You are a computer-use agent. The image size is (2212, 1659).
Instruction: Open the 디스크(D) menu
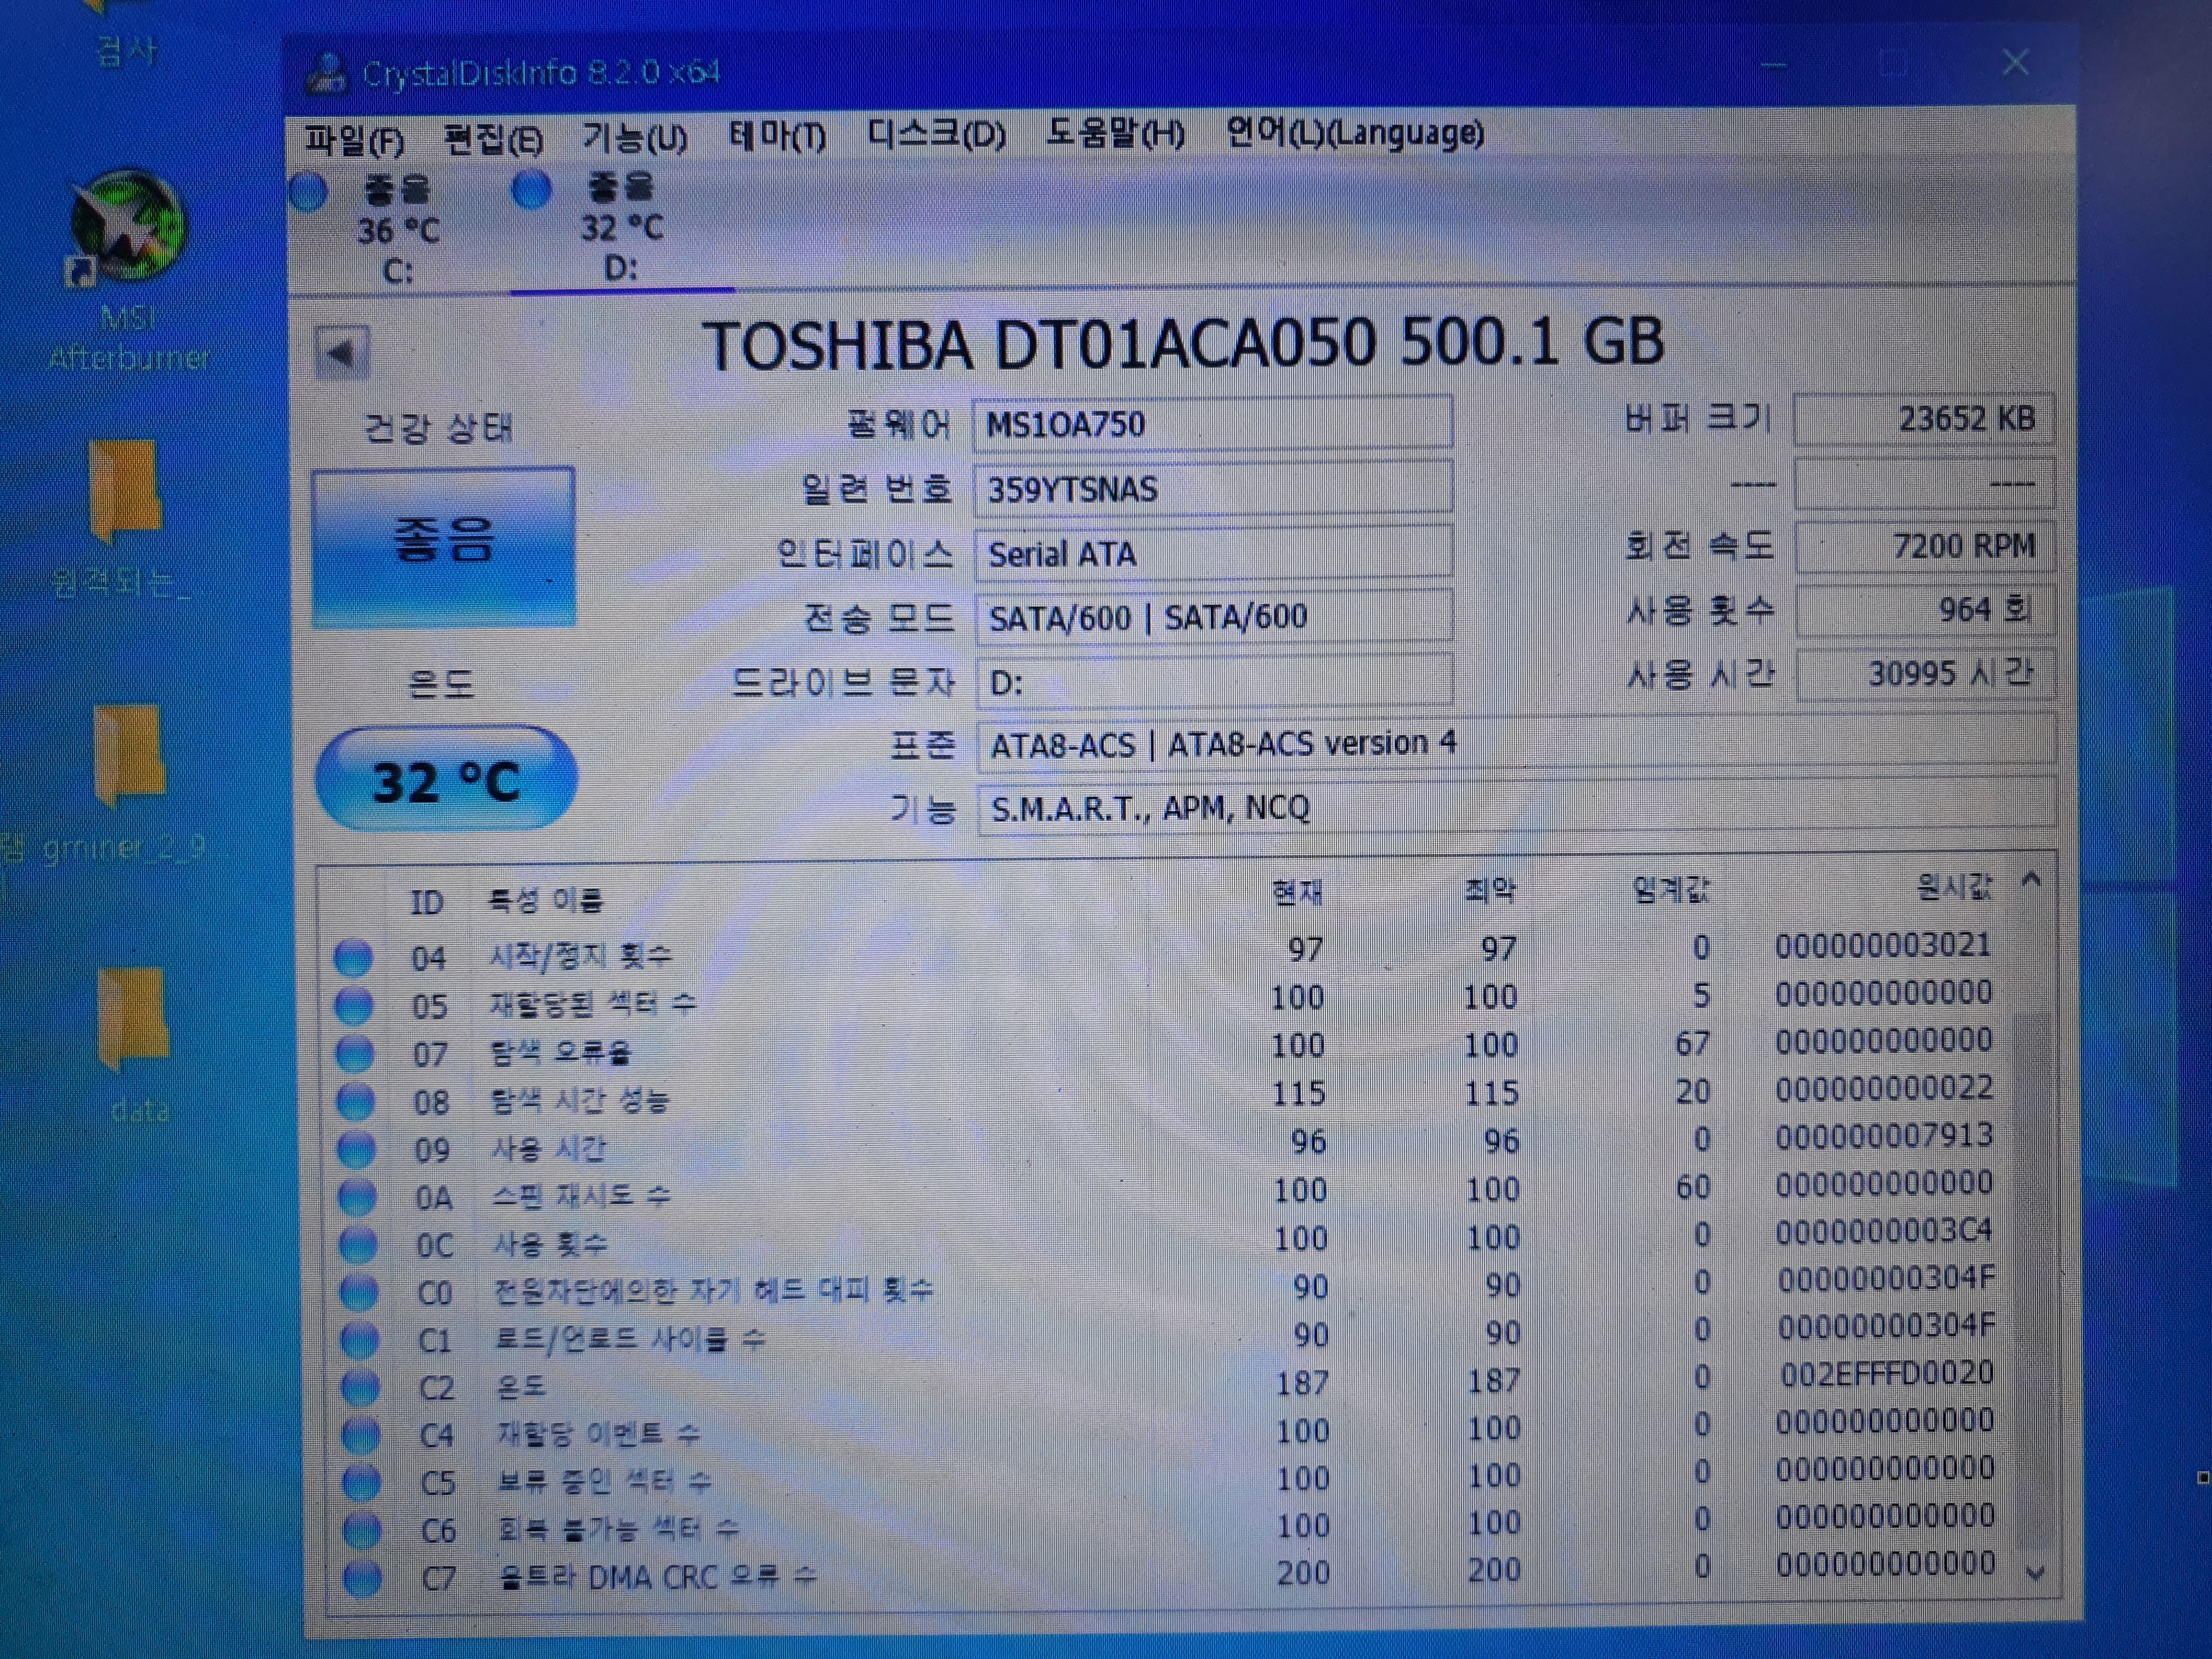pyautogui.click(x=936, y=134)
